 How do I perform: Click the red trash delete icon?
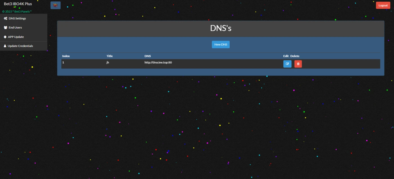298,64
